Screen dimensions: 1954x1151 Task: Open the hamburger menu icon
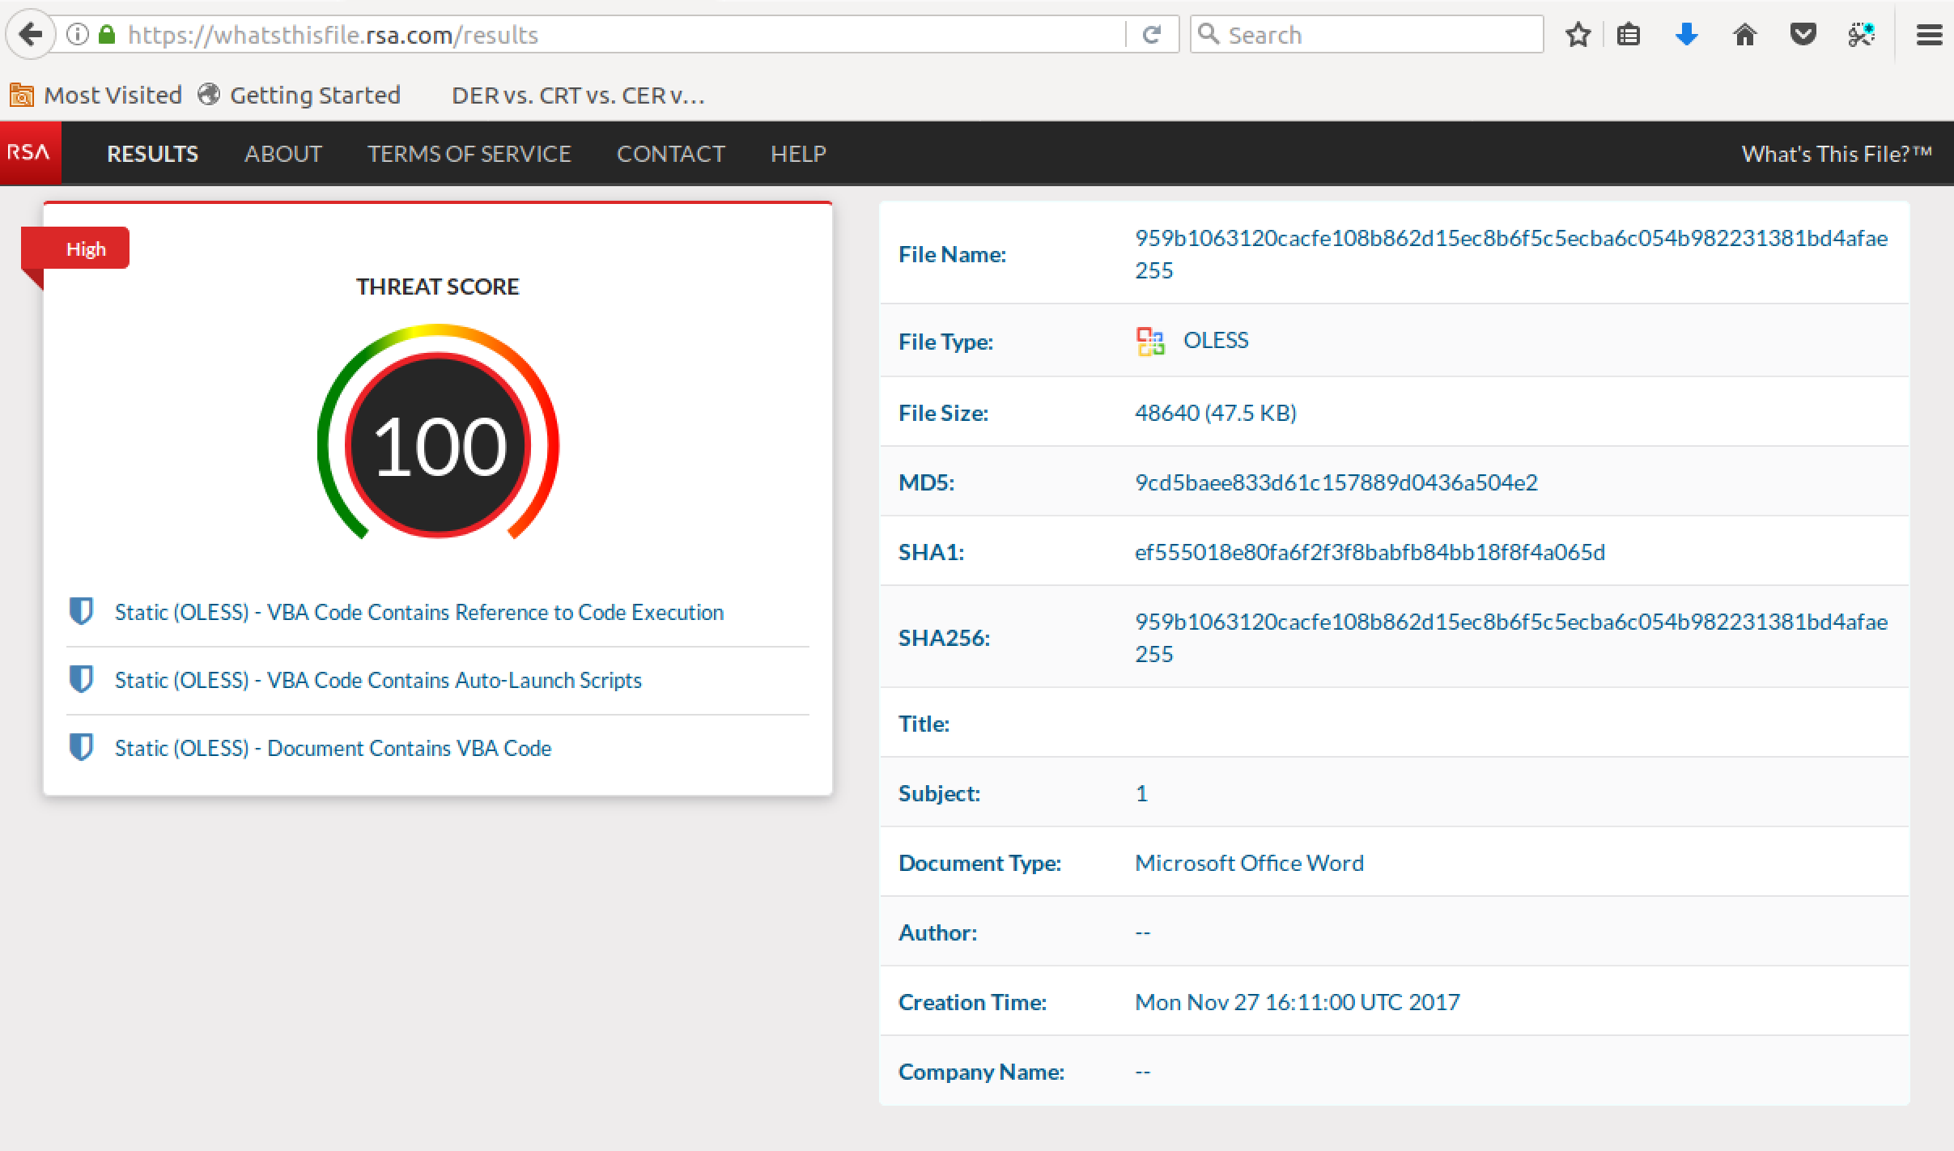point(1929,35)
